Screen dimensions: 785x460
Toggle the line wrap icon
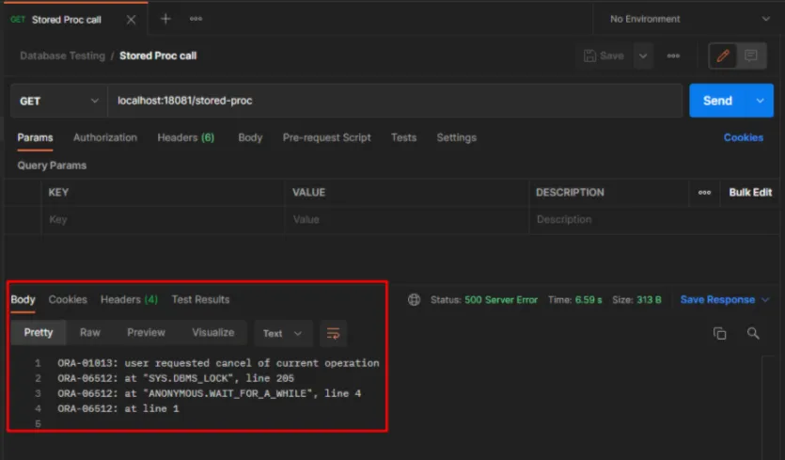point(333,333)
